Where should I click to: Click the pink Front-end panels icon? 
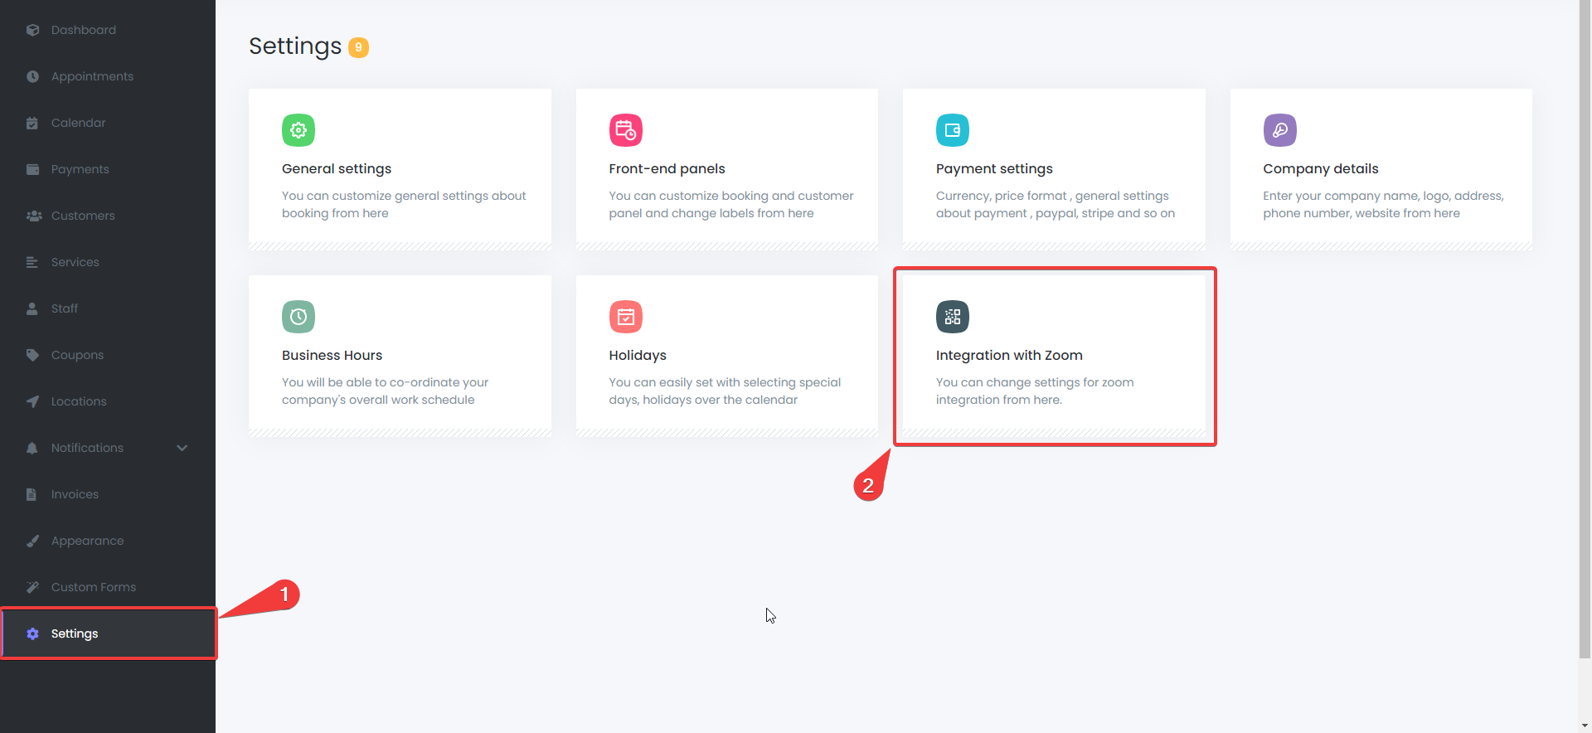(625, 130)
